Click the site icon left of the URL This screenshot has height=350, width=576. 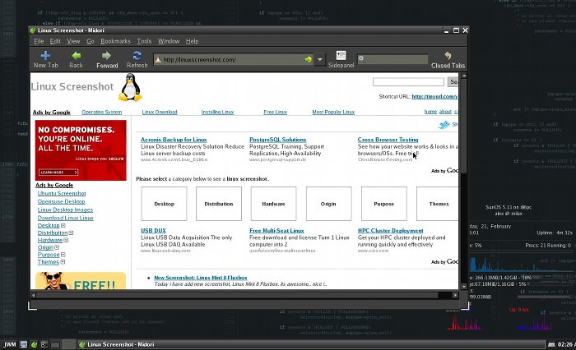coord(158,59)
